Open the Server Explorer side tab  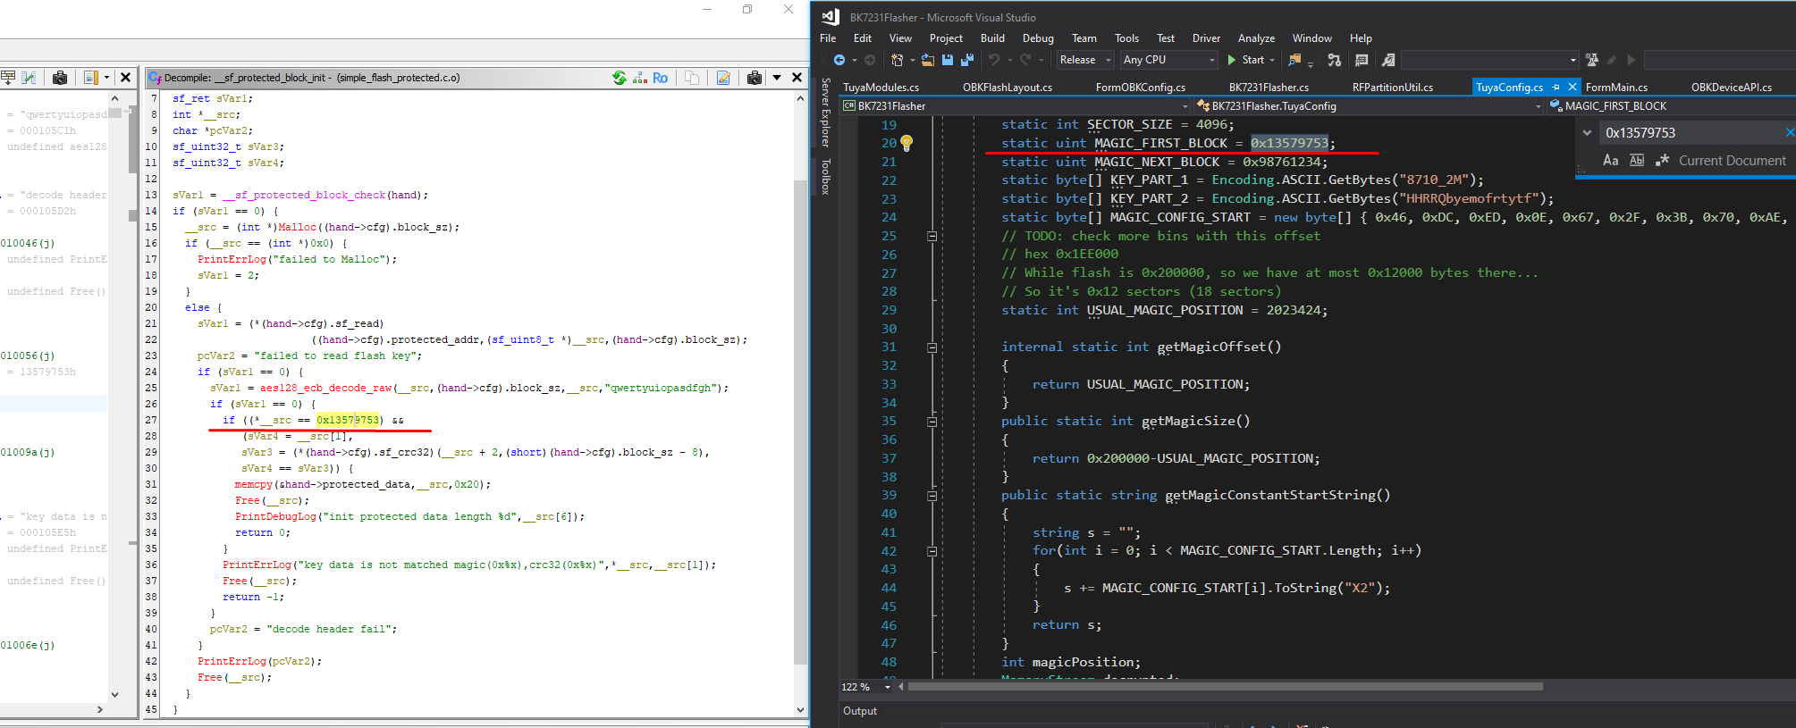[x=825, y=112]
